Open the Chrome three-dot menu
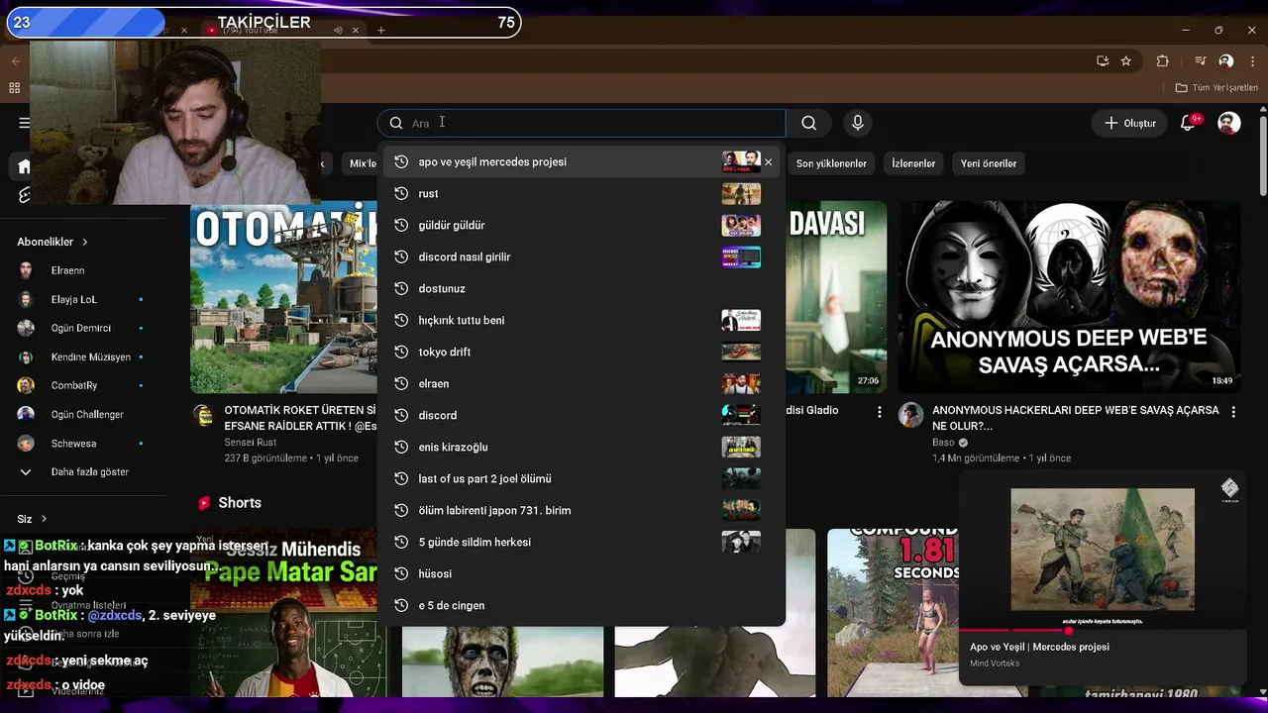 coord(1251,60)
